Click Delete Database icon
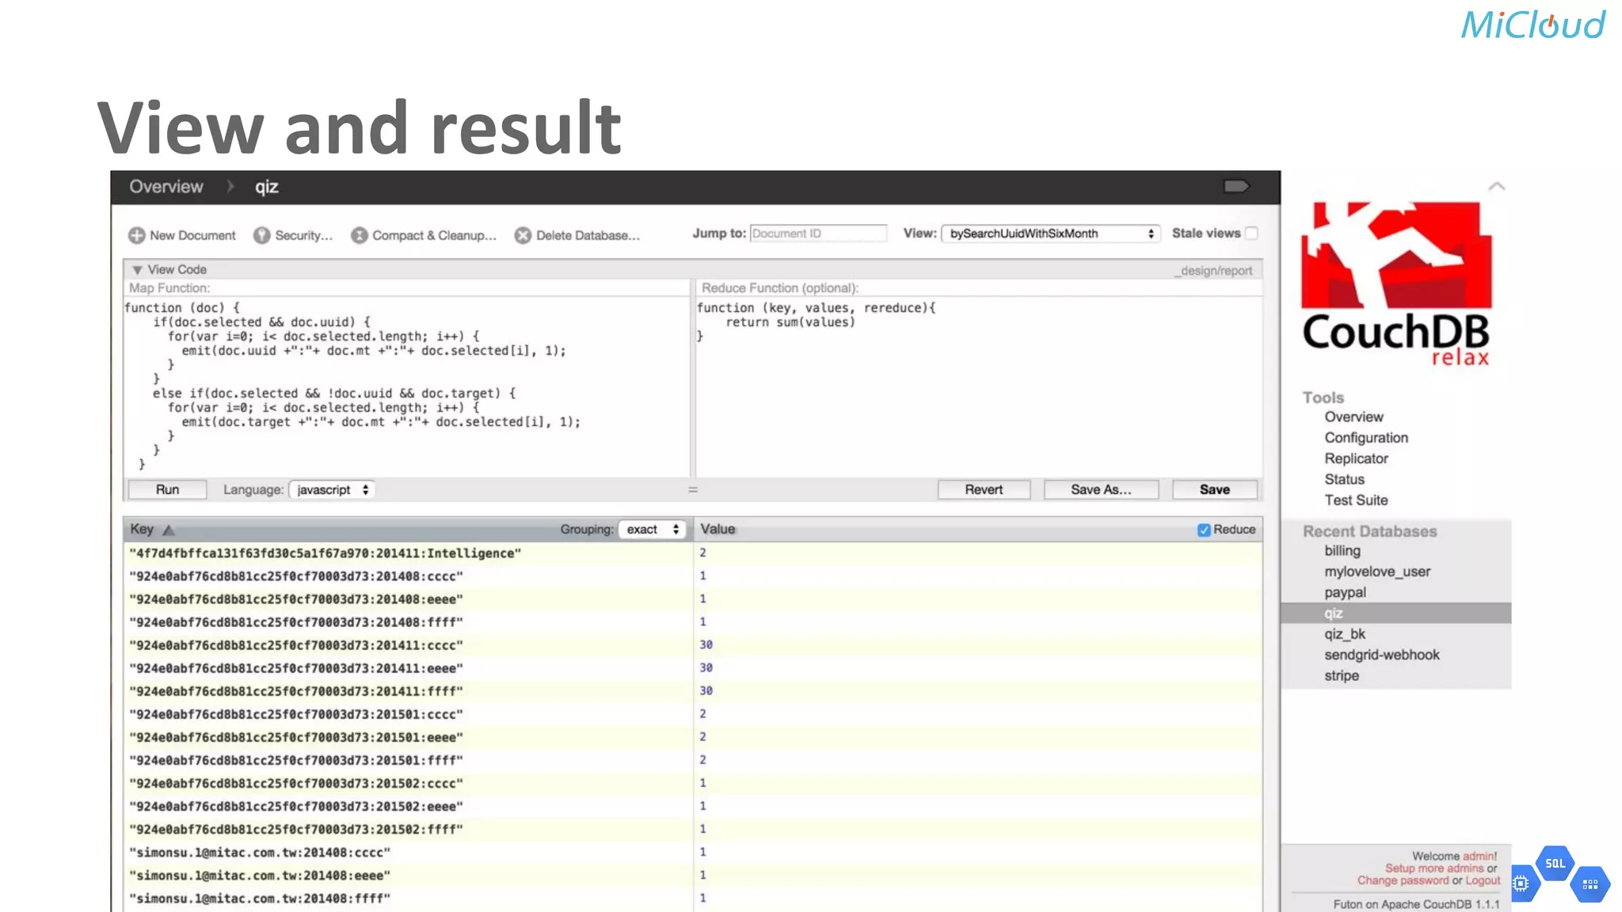Screen dimensions: 1622x912 [x=523, y=235]
